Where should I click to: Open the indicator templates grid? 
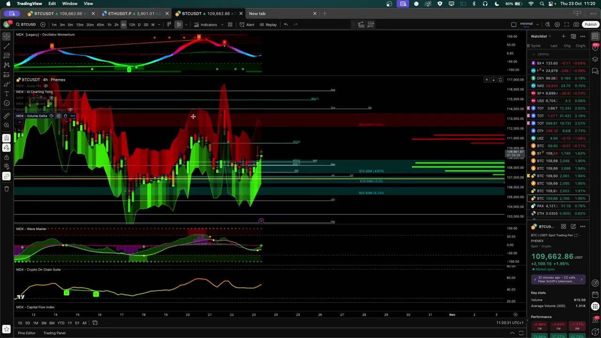(230, 24)
